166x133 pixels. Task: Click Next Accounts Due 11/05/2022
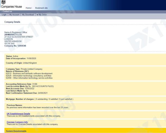(x=20, y=89)
